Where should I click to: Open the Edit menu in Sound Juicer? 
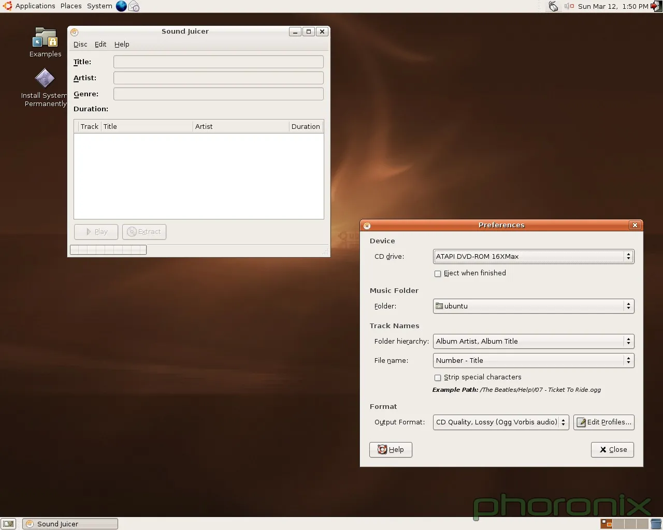tap(100, 45)
